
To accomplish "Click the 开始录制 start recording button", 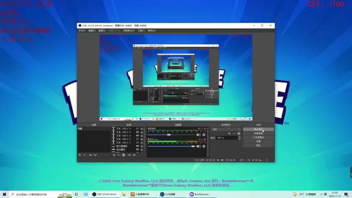I will click(x=258, y=133).
